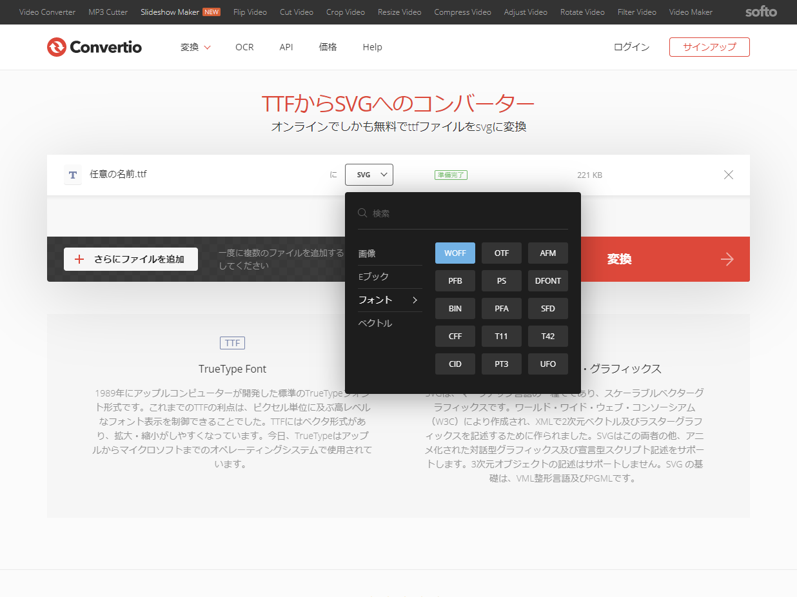
Task: Click the TTF badge above TrueType Font
Action: [x=232, y=343]
